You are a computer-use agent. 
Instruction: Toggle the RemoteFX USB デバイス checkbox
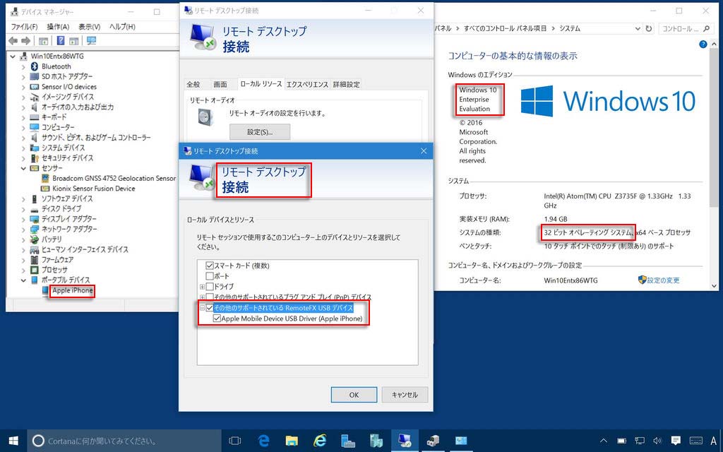(x=210, y=308)
